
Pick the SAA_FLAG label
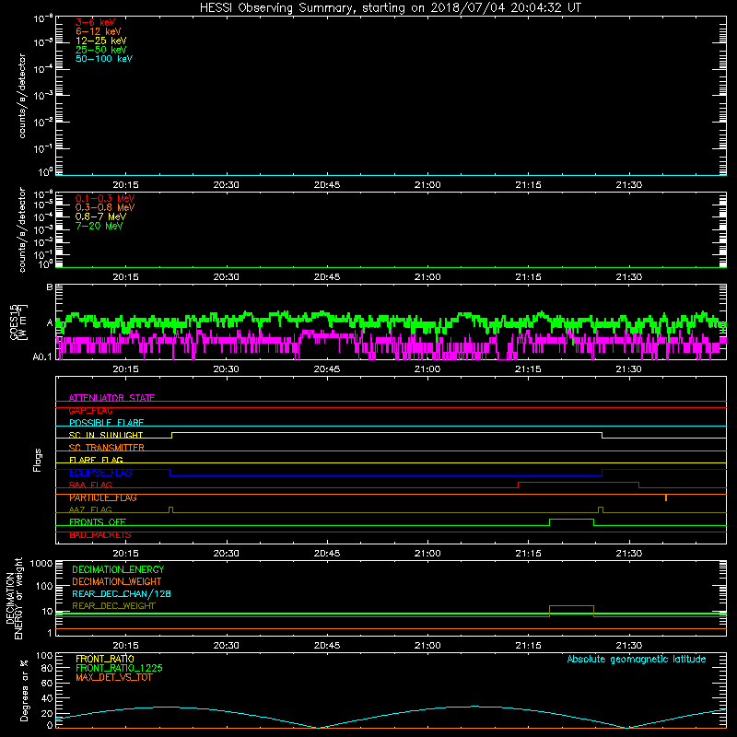coord(90,485)
